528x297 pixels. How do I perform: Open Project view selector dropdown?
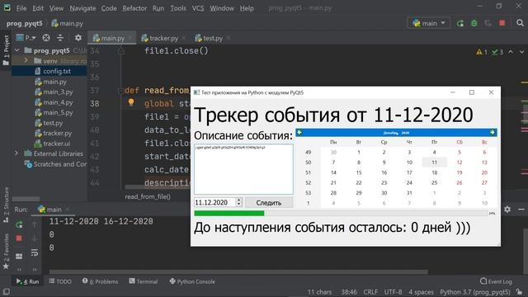click(26, 38)
